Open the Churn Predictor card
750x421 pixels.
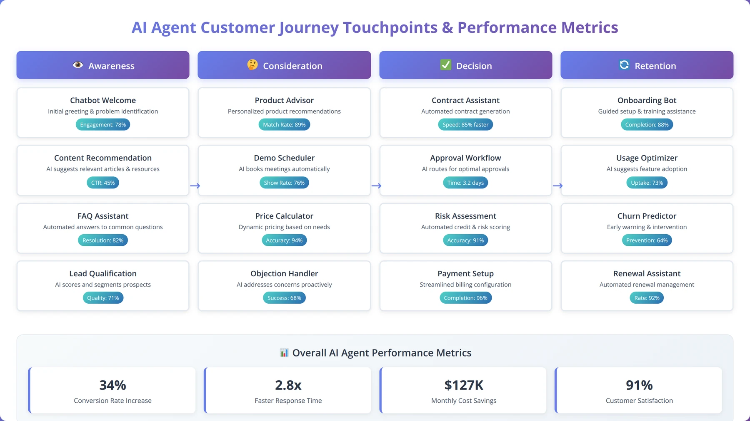(647, 228)
